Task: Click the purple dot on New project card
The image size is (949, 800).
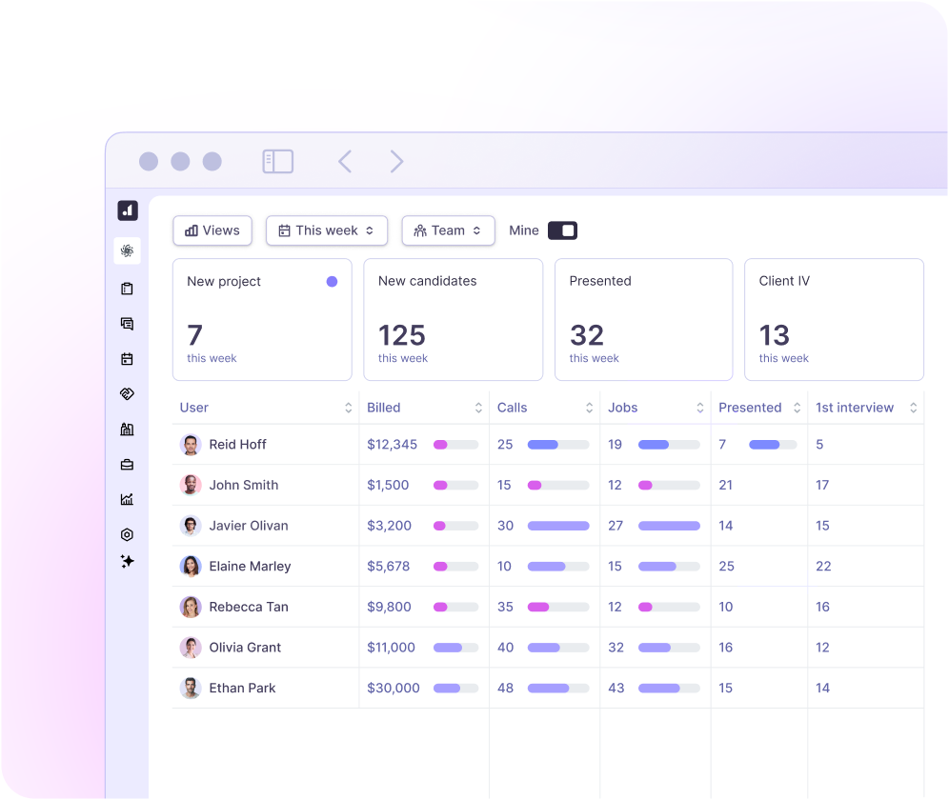Action: [332, 282]
